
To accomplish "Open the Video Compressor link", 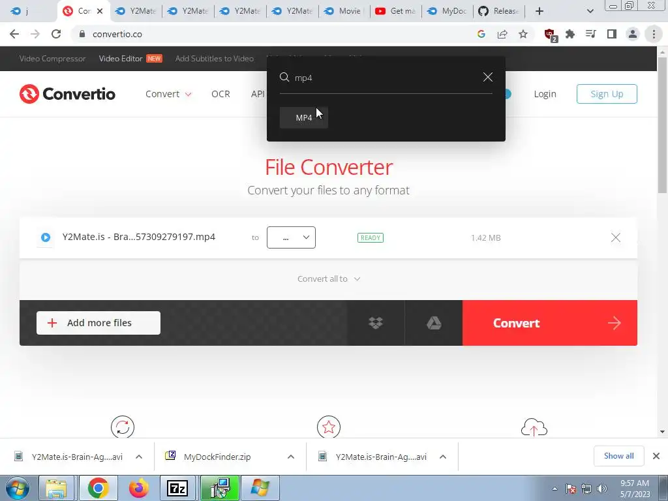I will pyautogui.click(x=52, y=58).
